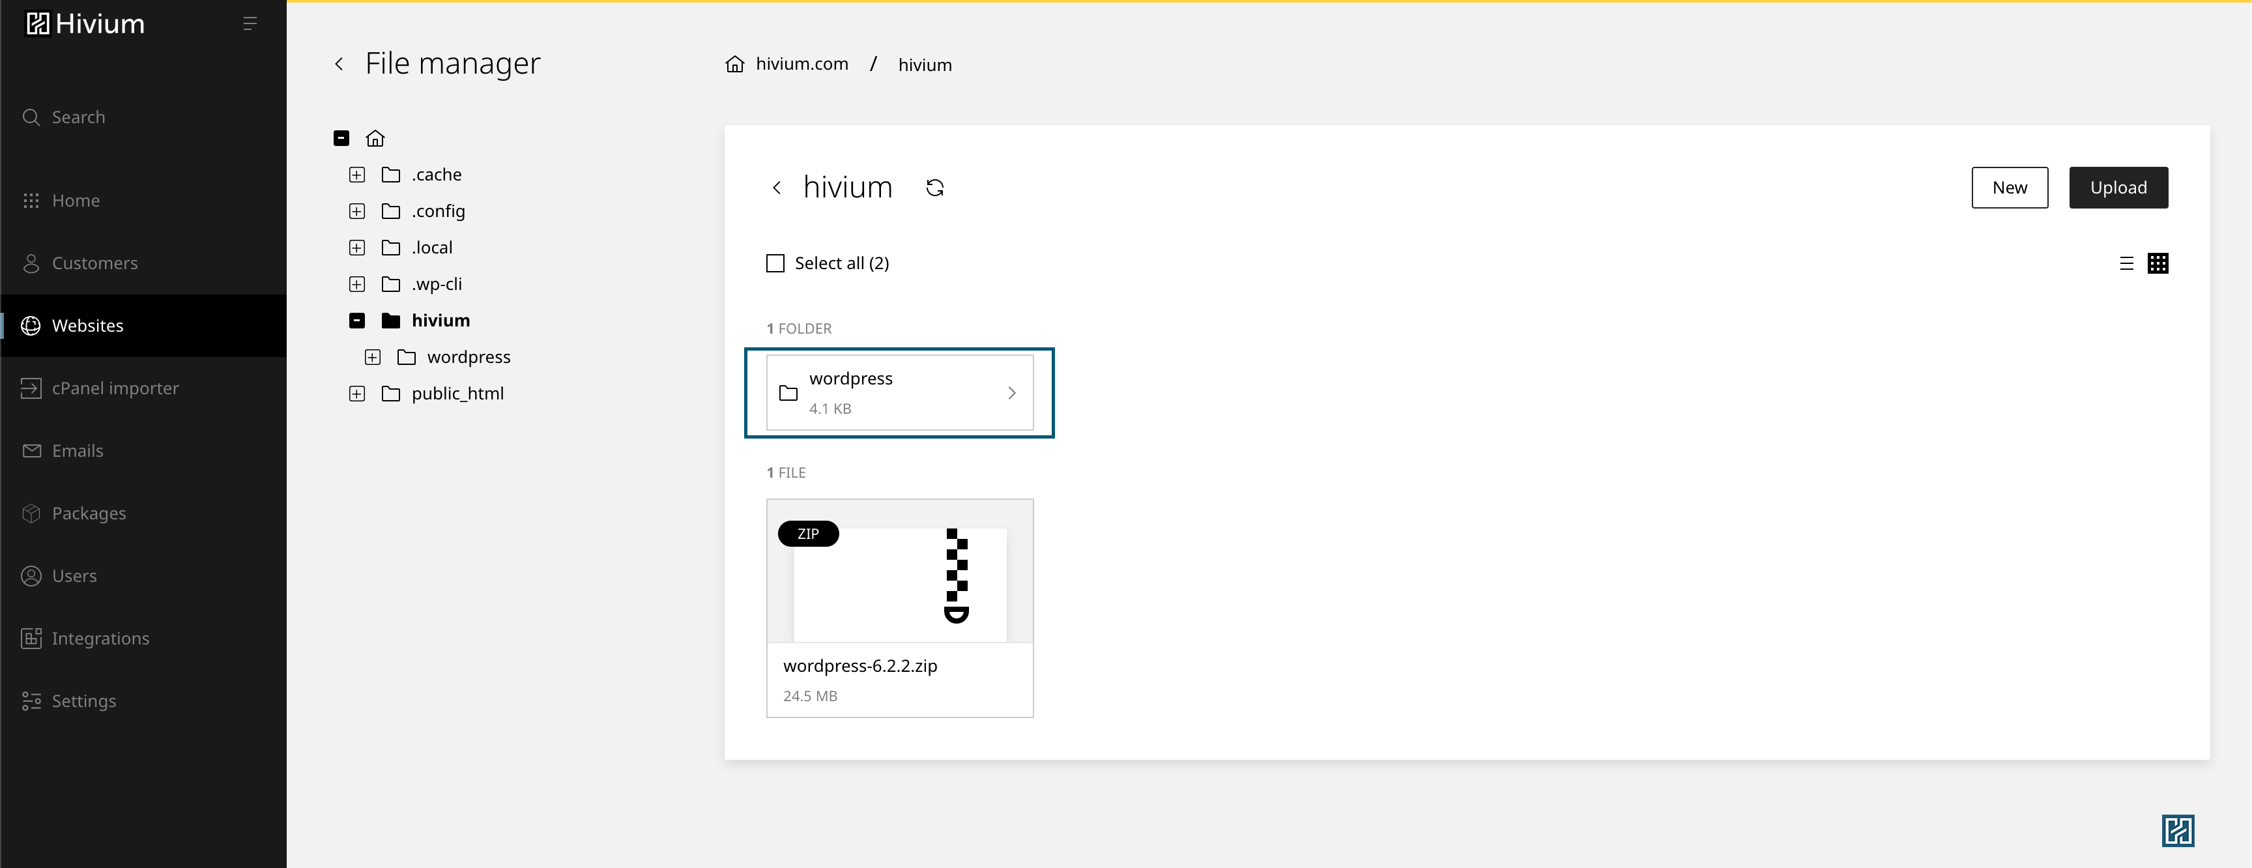Screen dimensions: 2252x868
Task: Open hivium.com breadcrumb link
Action: pos(801,64)
